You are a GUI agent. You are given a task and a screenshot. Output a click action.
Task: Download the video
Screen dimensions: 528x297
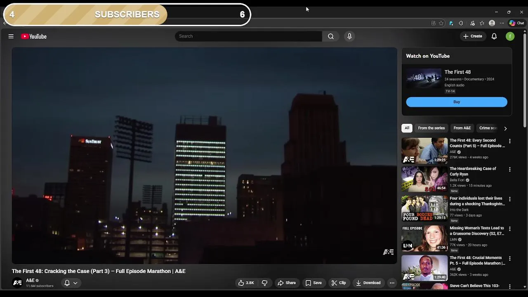(368, 283)
